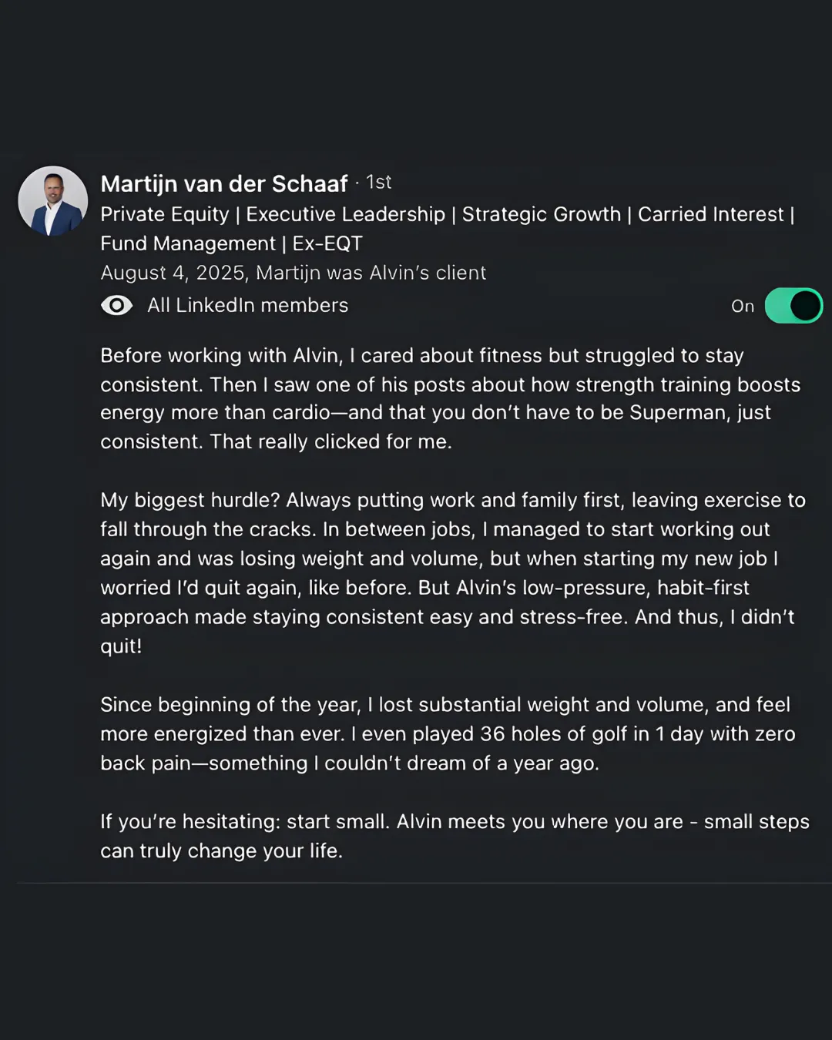Click the "Ex-EQT" headline text
832x1040 pixels.
click(x=327, y=243)
